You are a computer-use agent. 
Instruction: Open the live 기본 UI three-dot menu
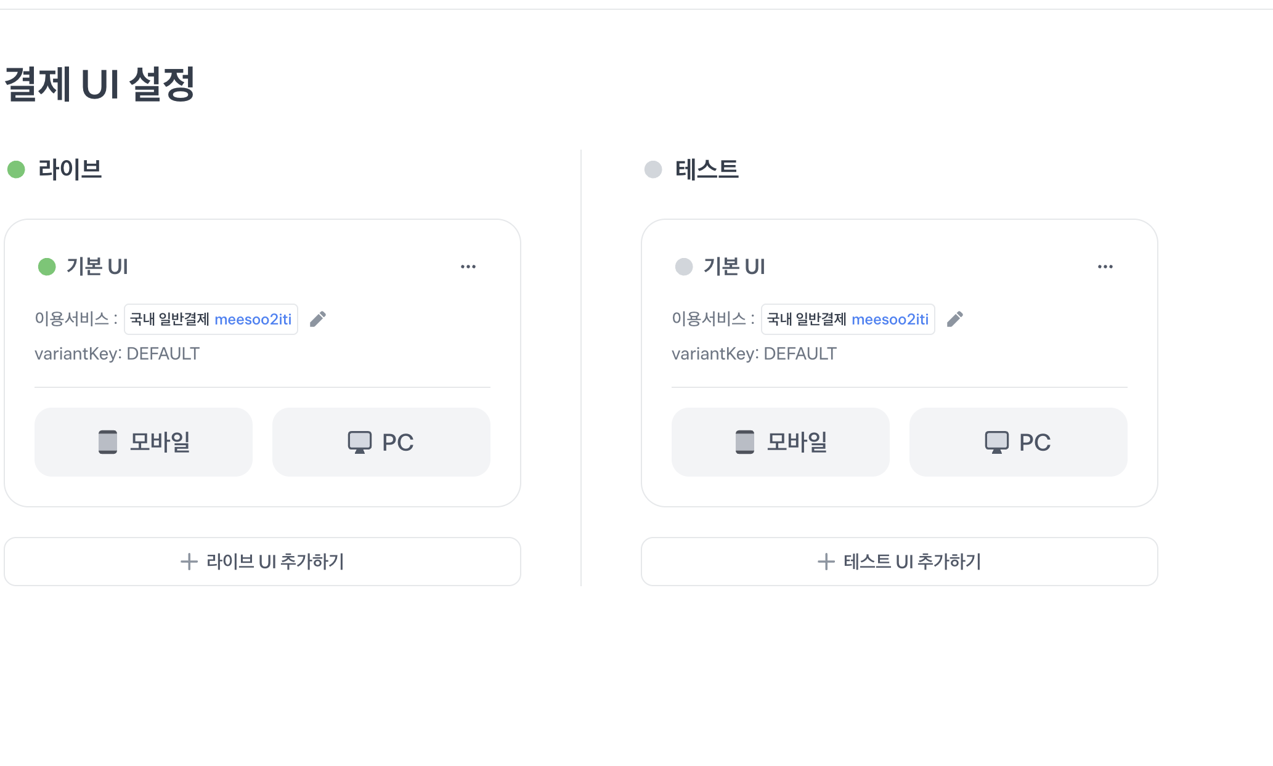point(468,267)
